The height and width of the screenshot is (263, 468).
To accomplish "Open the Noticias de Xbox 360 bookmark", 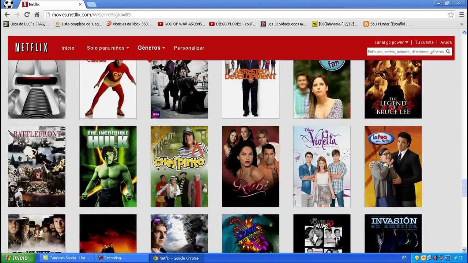I will tap(130, 24).
